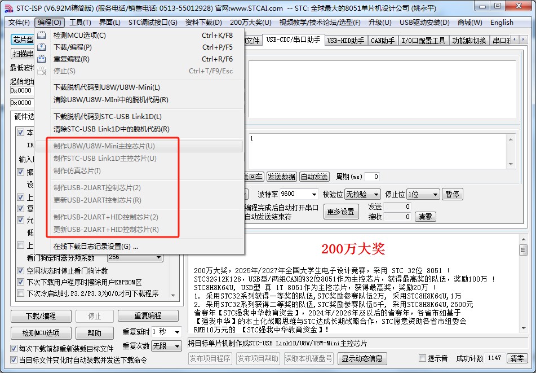Switch interface language to English
Screen dimensions: 536x373
(x=502, y=23)
